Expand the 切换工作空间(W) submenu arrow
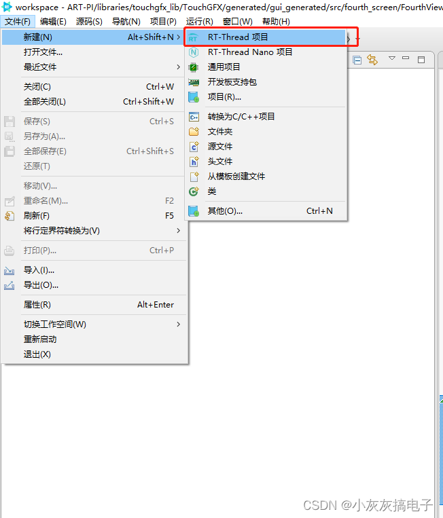This screenshot has width=443, height=518. pos(179,325)
